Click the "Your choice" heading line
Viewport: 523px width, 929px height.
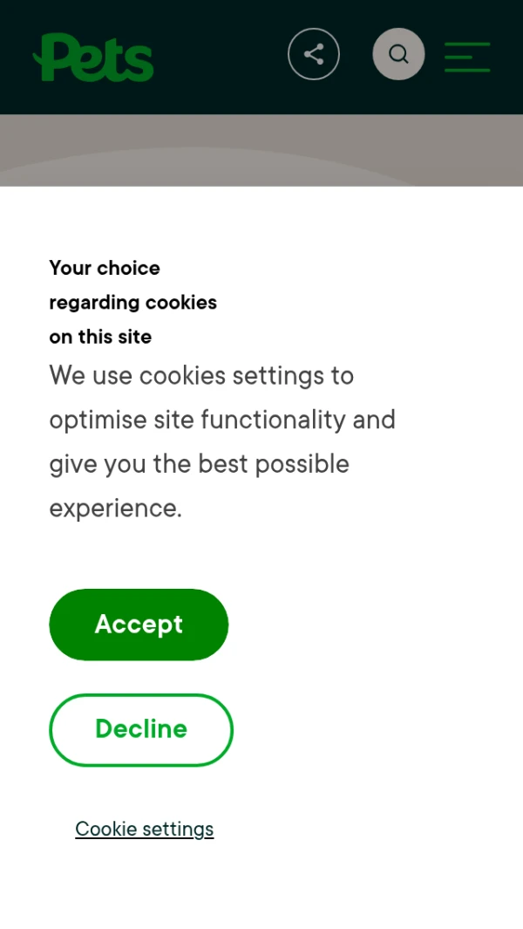(x=105, y=268)
